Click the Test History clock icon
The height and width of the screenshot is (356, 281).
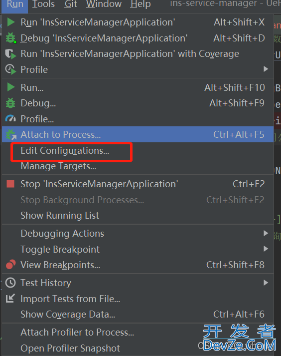pyautogui.click(x=10, y=283)
